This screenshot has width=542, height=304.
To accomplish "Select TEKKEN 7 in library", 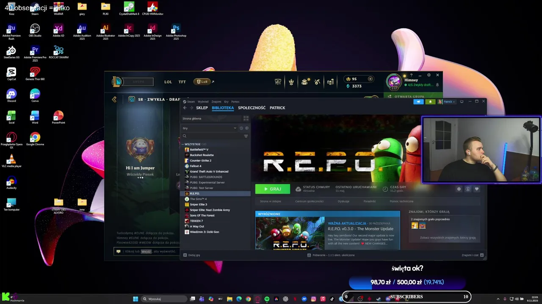I will click(196, 221).
